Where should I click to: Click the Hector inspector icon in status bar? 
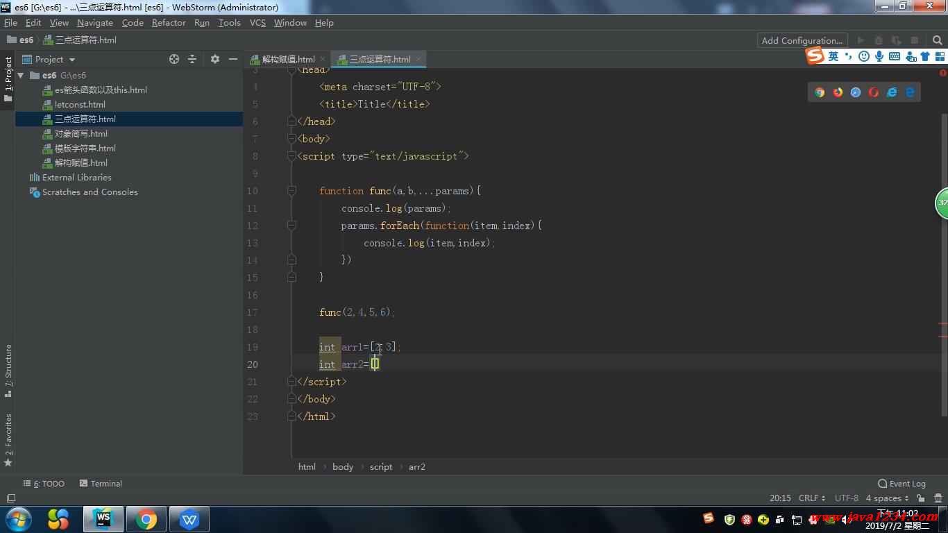point(937,498)
